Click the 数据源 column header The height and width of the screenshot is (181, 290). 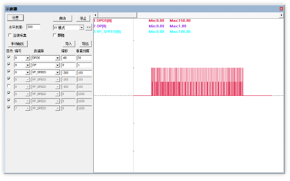point(39,51)
